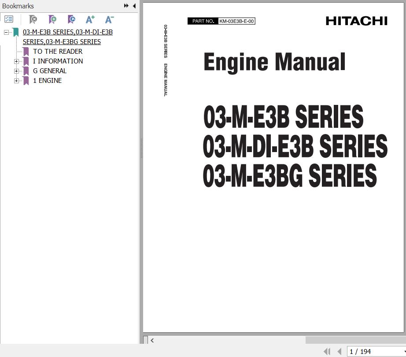
Task: Click the KM-03E3B-E-00 part number text
Action: point(236,21)
